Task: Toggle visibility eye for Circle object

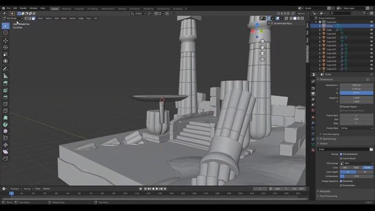Action: [x=371, y=26]
